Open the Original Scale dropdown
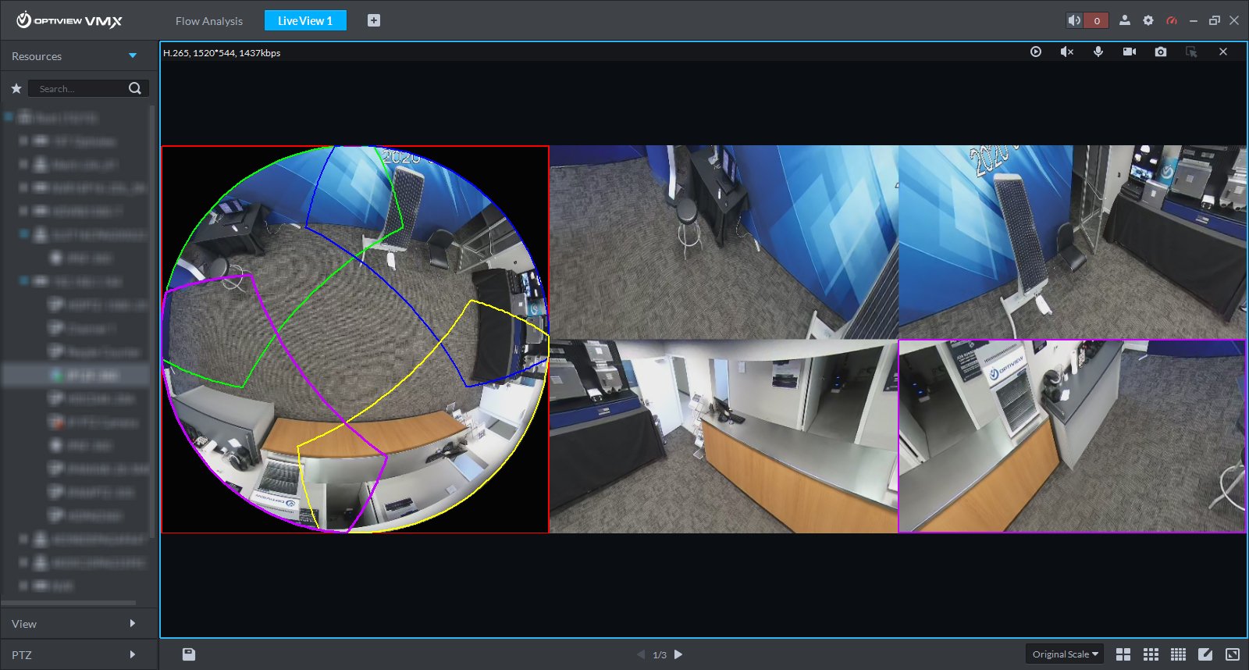1249x670 pixels. [1065, 654]
